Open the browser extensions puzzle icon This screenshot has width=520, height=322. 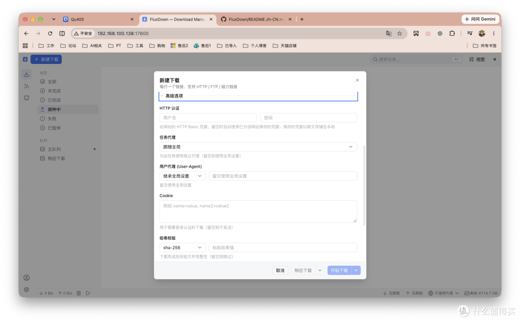tap(452, 34)
